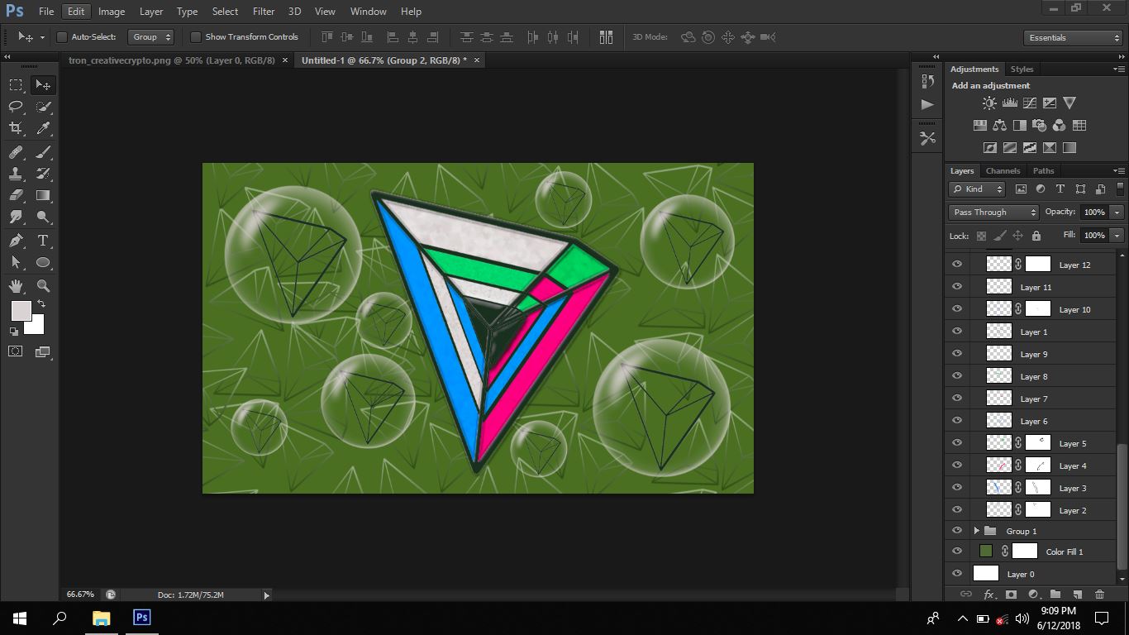Check Show Transform Controls
The height and width of the screenshot is (635, 1129).
[196, 37]
